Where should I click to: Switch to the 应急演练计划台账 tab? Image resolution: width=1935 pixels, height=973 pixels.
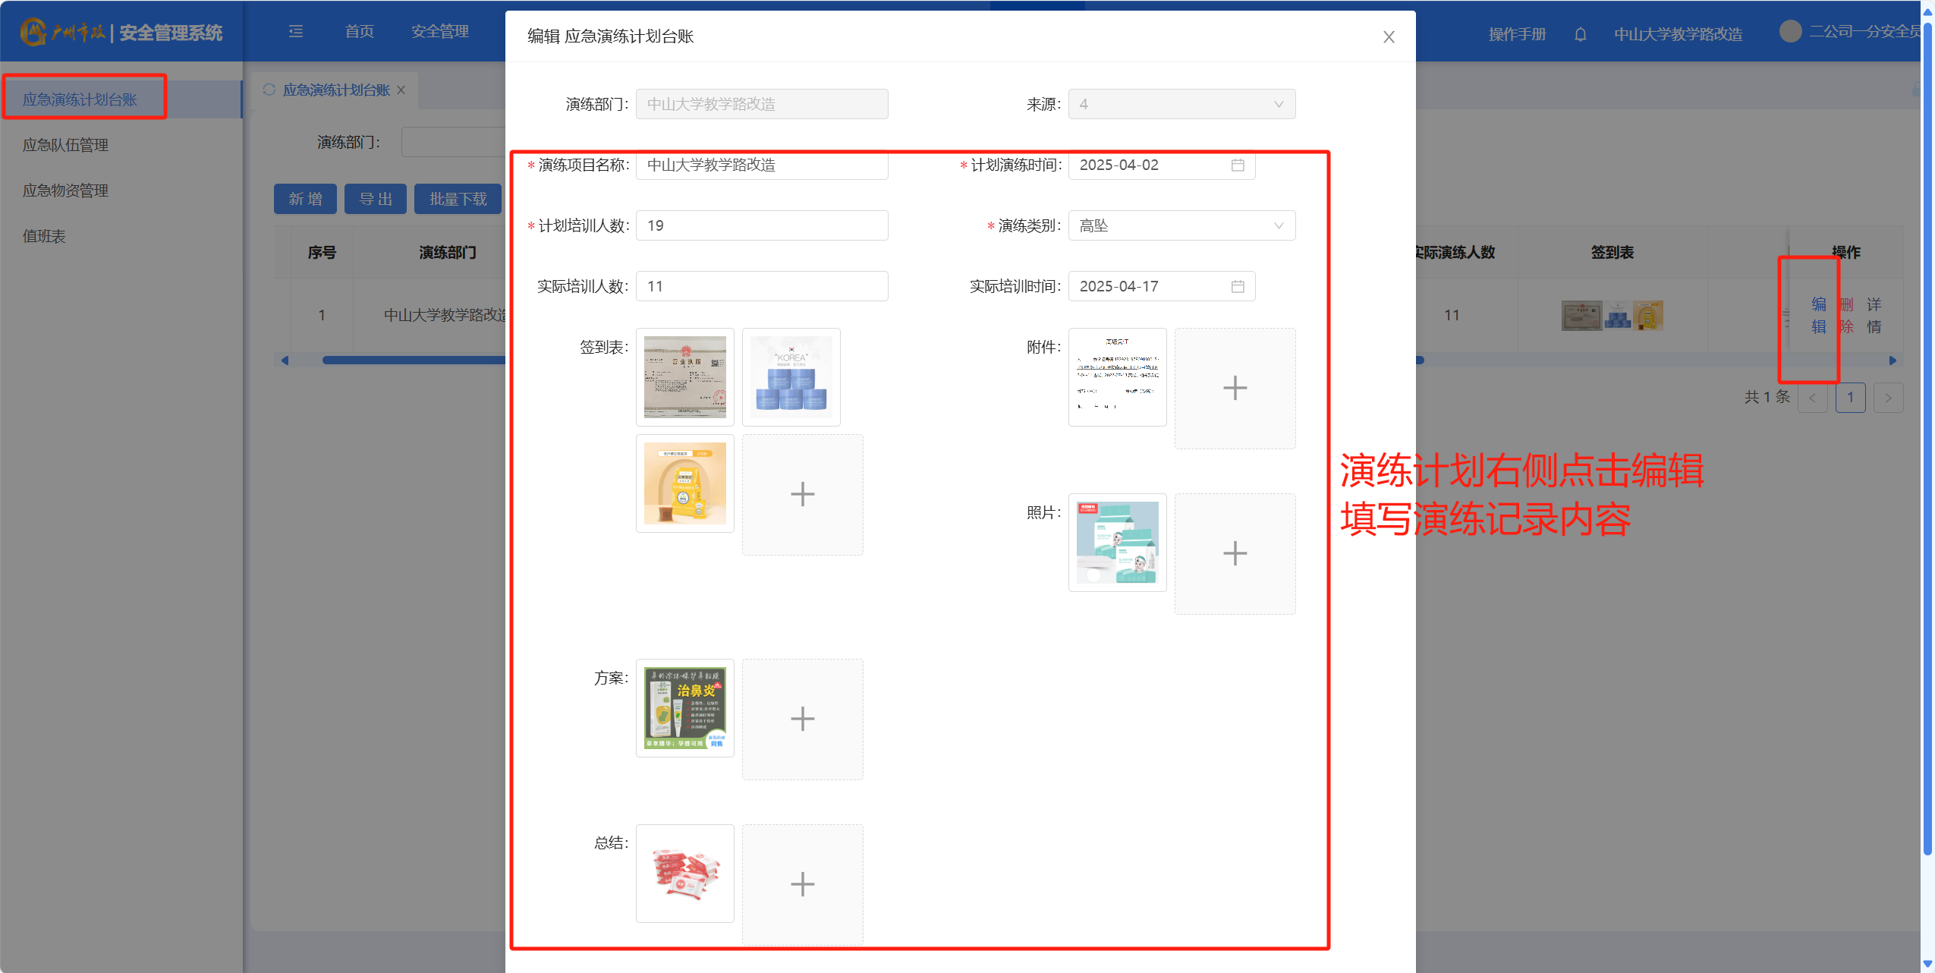click(335, 90)
